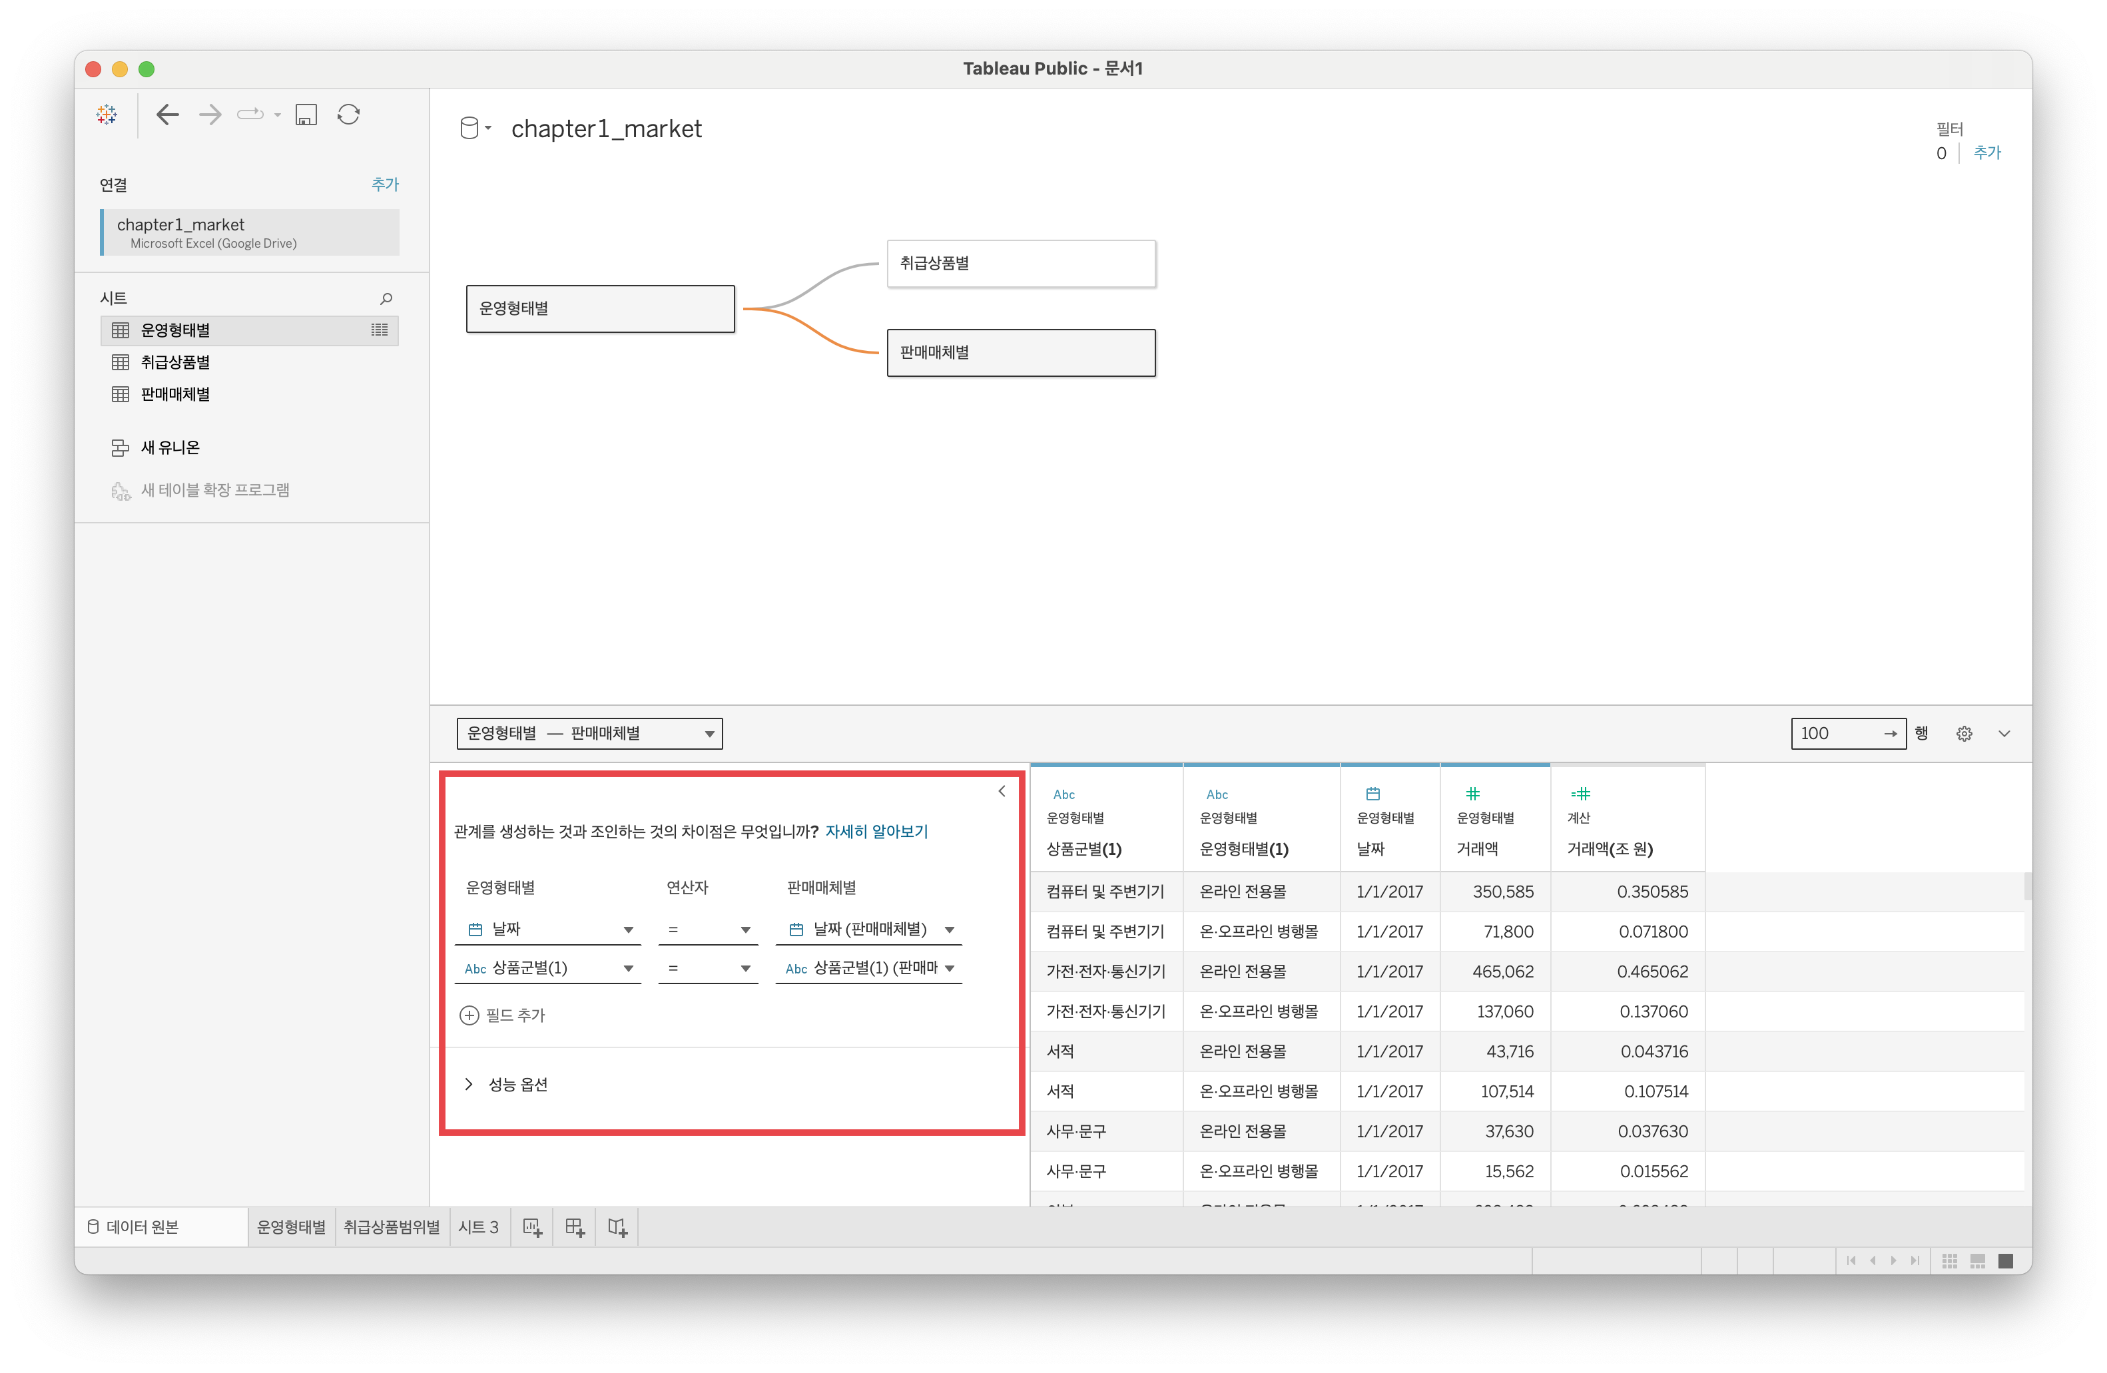
Task: Open the data grid settings gear
Action: point(1964,733)
